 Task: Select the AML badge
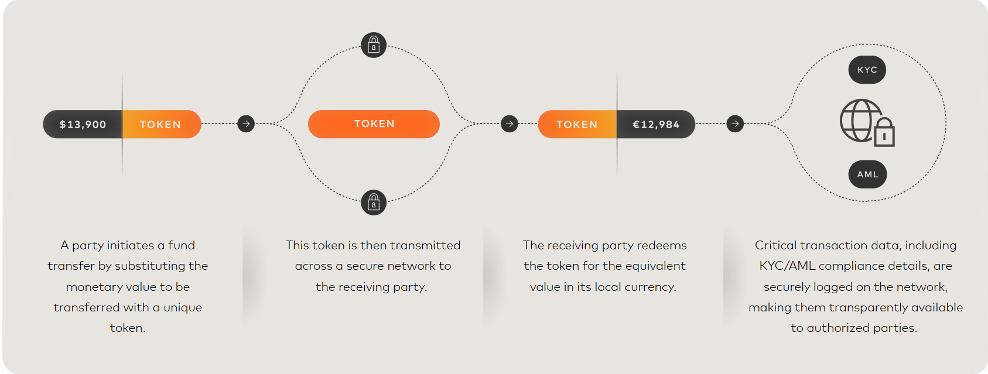coord(867,174)
